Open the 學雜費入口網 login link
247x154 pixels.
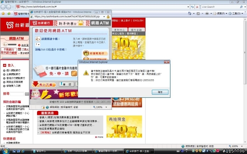point(13,86)
